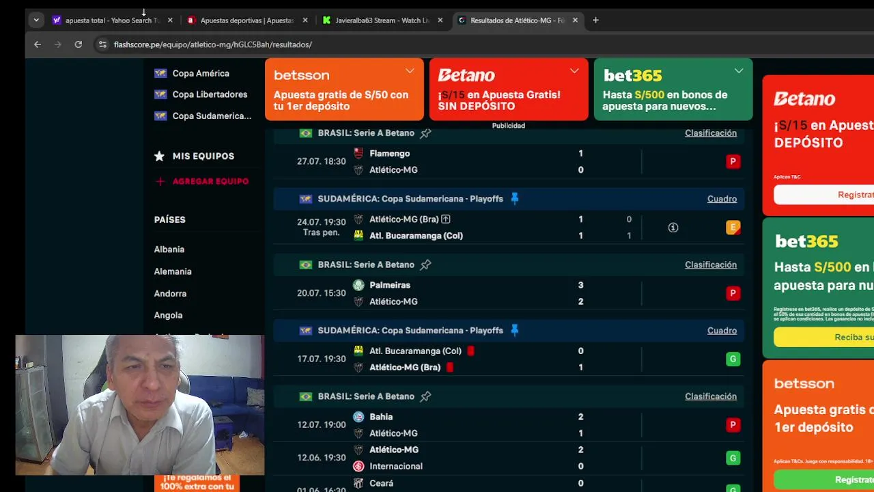The height and width of the screenshot is (492, 874).
Task: Click advancing icon beside Atlético-MG (Bra)
Action: coord(446,219)
